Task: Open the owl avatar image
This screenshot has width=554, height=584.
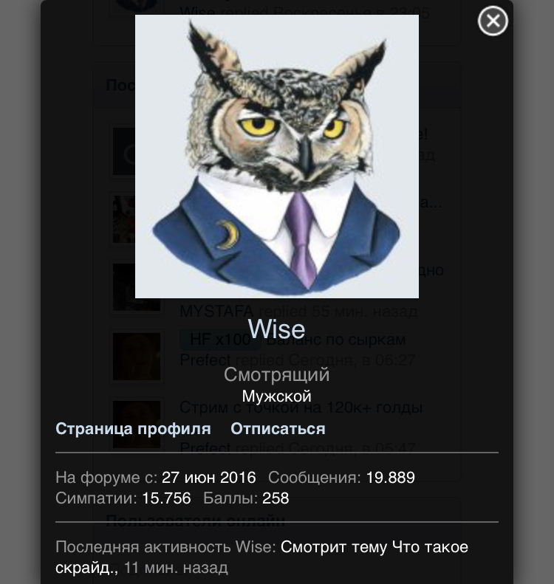Action: [x=277, y=157]
